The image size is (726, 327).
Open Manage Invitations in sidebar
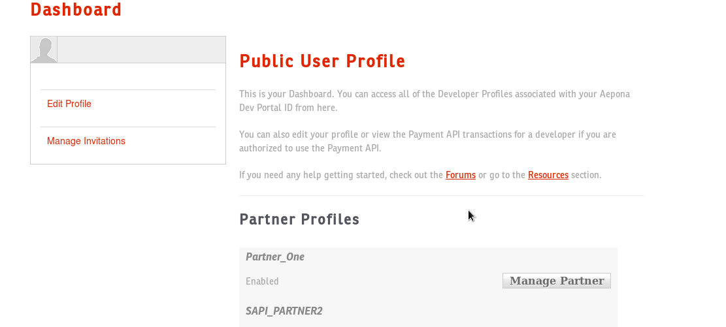tap(86, 141)
